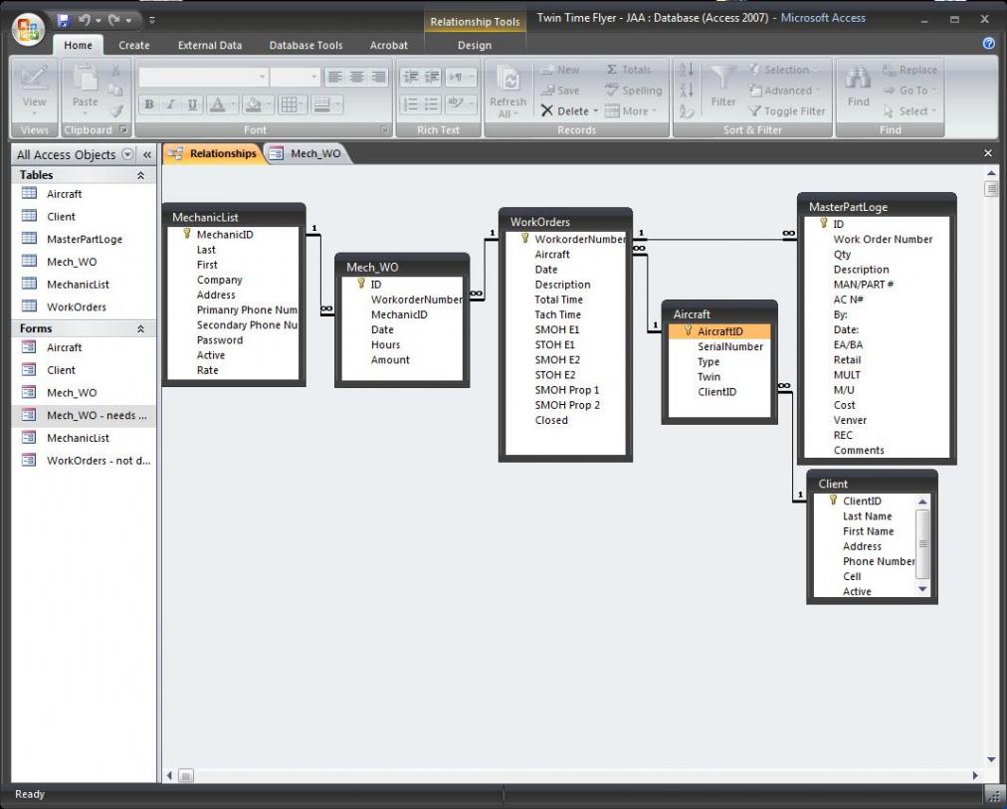Screen dimensions: 1007x809
Task: Open the font name dropdown
Action: (x=262, y=77)
